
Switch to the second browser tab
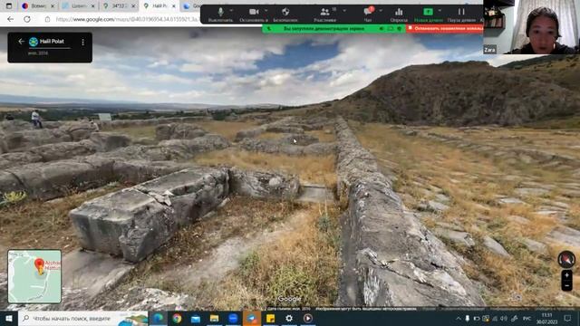(78, 6)
